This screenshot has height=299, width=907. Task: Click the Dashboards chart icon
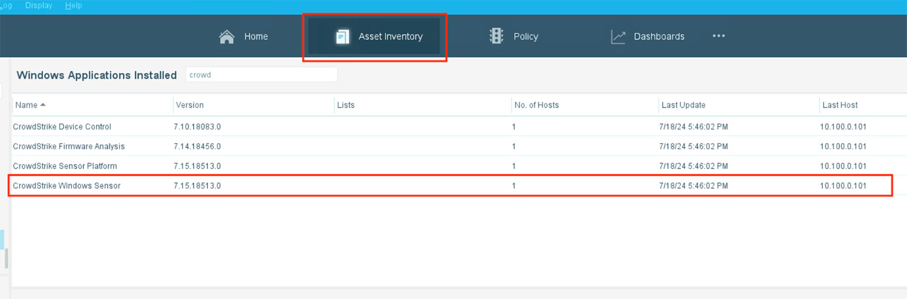(x=618, y=37)
